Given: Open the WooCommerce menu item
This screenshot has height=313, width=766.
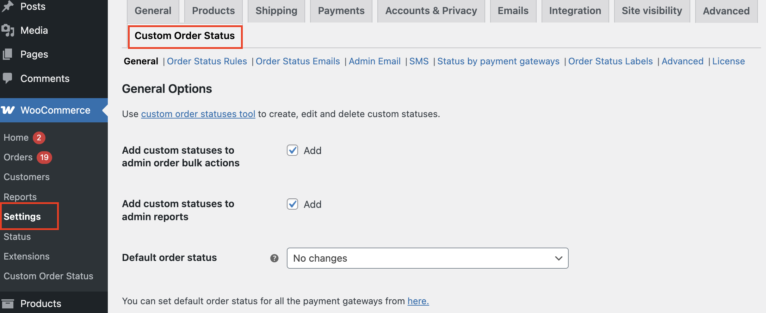Looking at the screenshot, I should pos(54,110).
